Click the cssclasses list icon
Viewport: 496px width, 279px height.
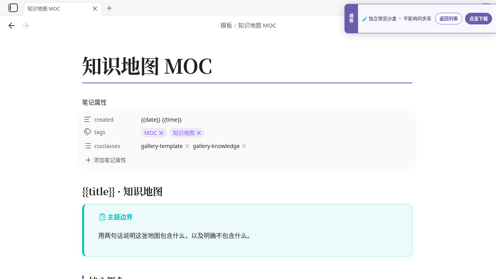(x=88, y=146)
